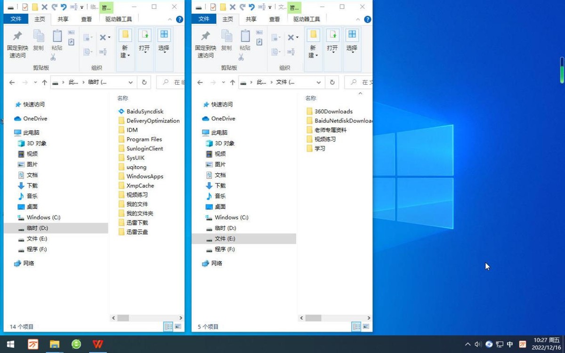Toggle details view in 文件 (E:) window status bar
The image size is (565, 353).
[x=356, y=327]
